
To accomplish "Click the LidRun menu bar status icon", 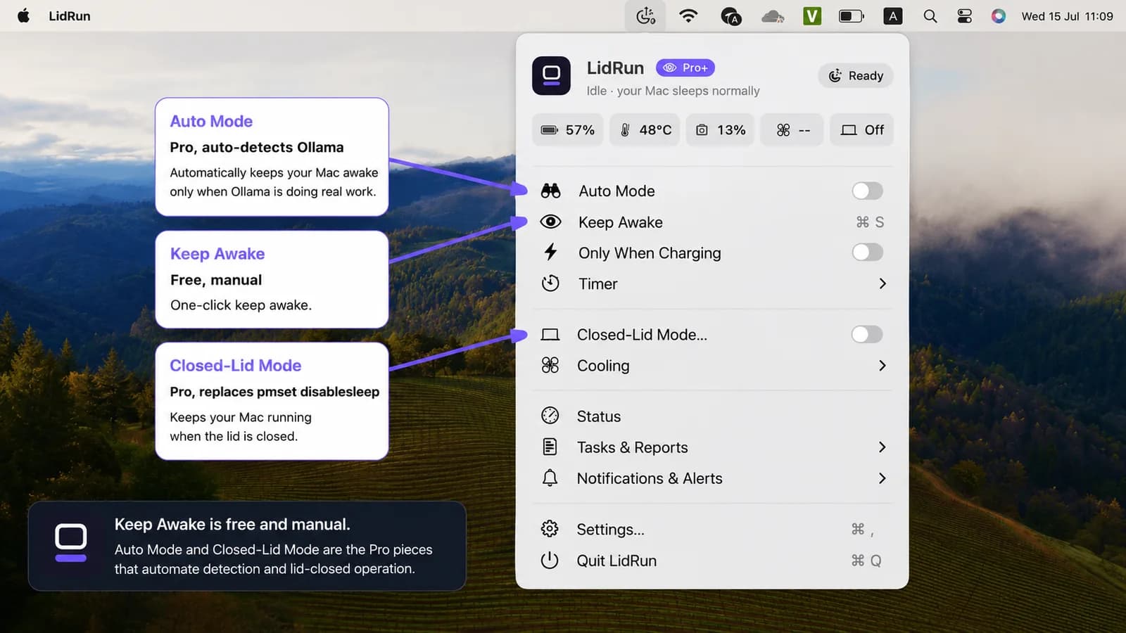I will coord(645,15).
